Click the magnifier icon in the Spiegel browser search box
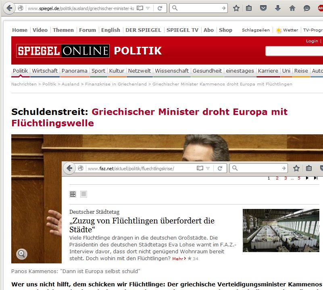 pyautogui.click(x=175, y=8)
